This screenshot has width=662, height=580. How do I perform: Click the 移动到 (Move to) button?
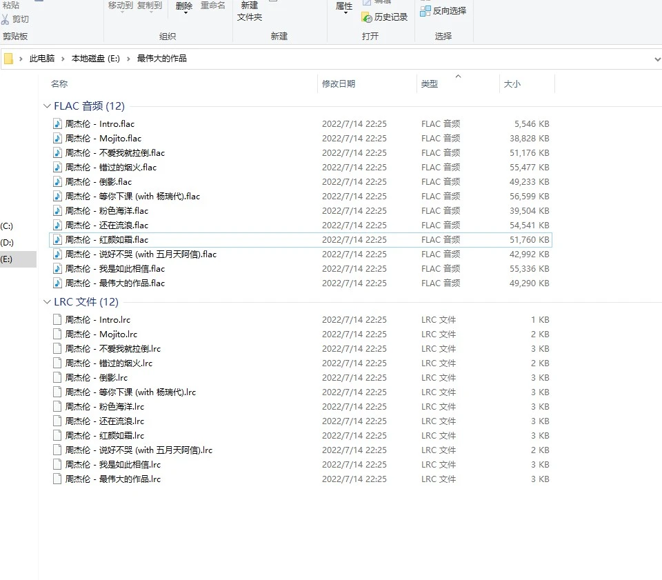pos(120,6)
